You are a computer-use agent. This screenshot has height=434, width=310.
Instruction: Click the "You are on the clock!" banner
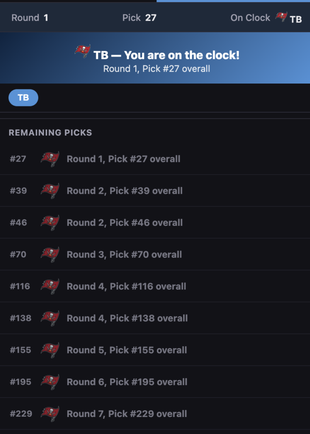pos(166,56)
